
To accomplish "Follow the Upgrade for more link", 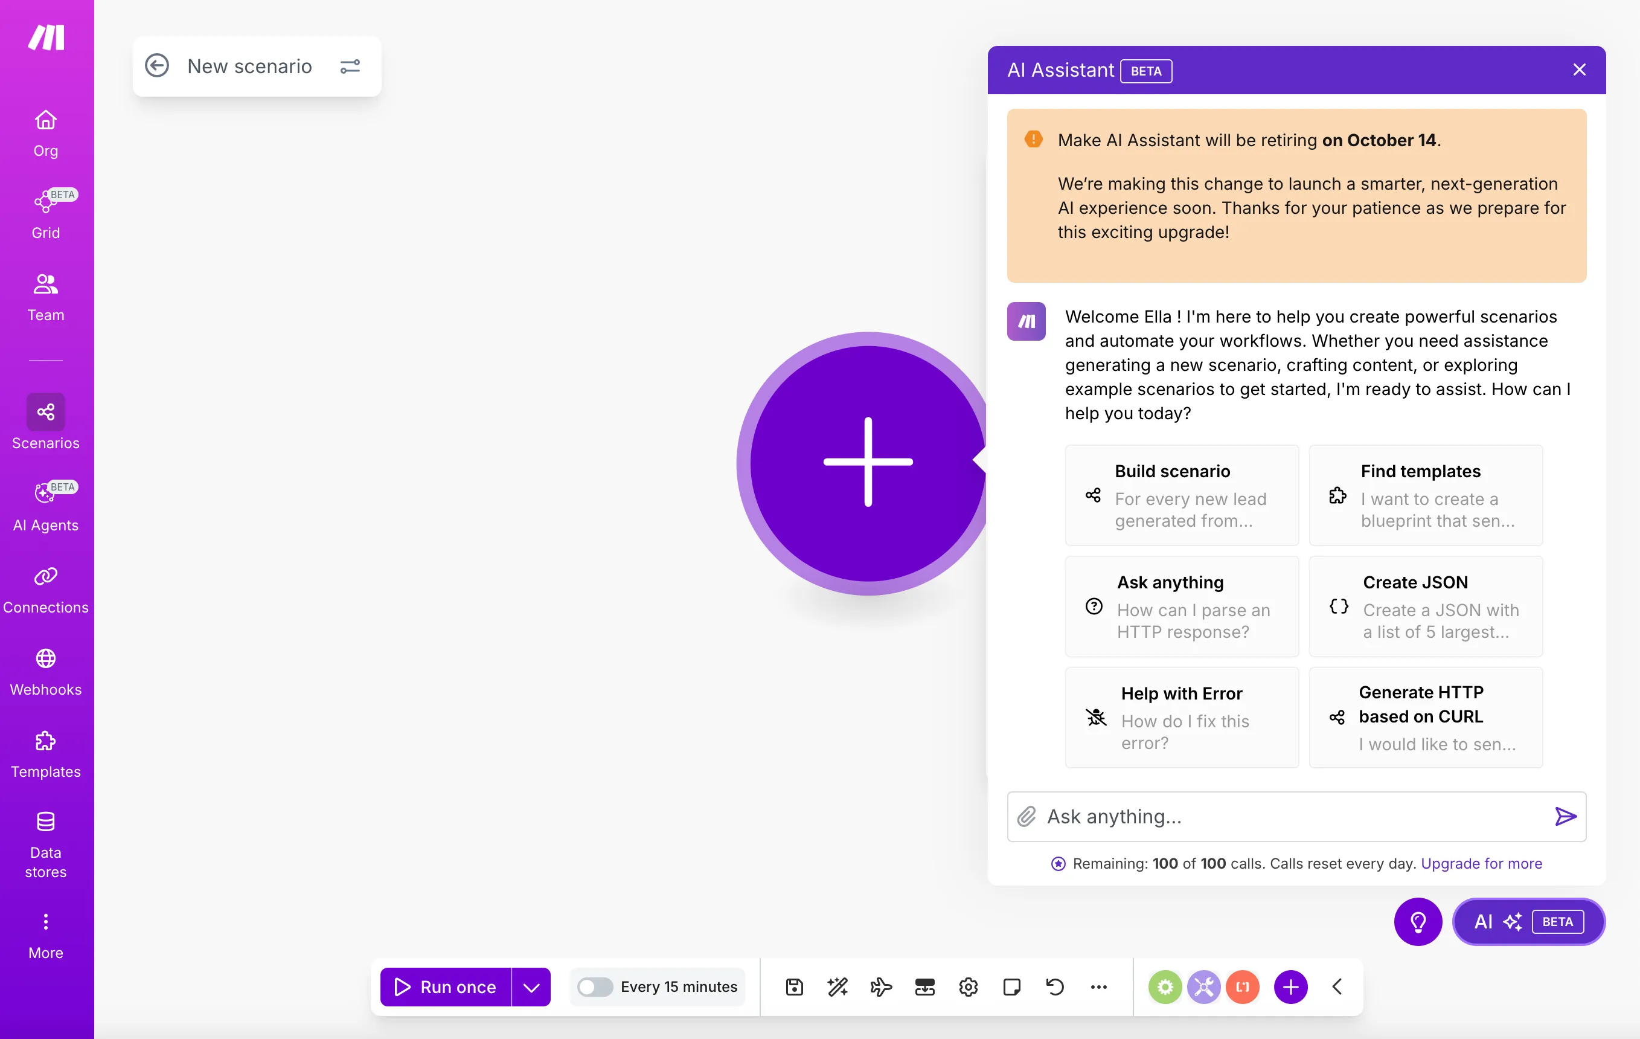I will pyautogui.click(x=1481, y=863).
